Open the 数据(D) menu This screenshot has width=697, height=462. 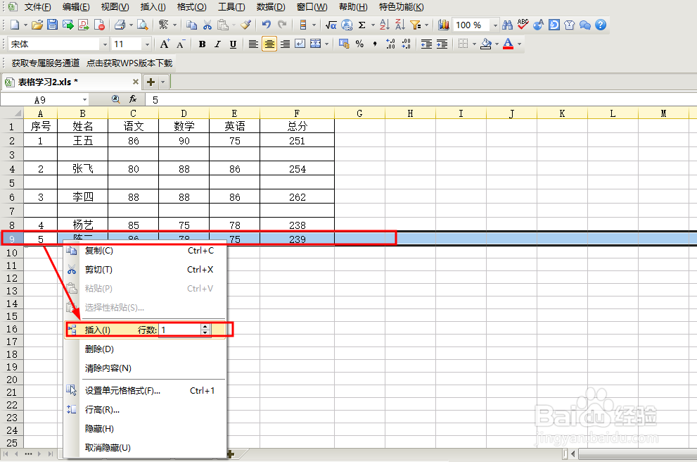coord(271,6)
